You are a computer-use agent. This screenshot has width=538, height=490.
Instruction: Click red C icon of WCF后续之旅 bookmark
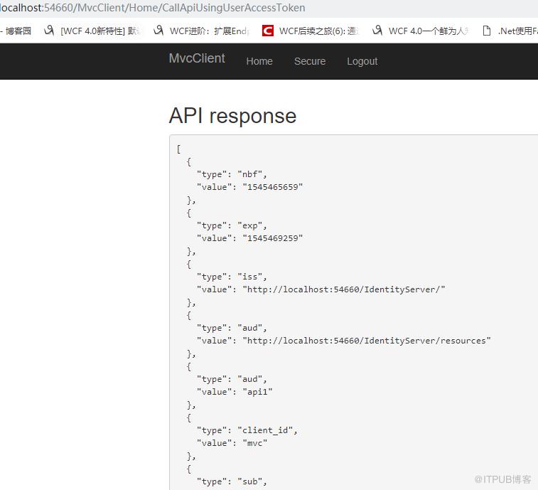(268, 31)
